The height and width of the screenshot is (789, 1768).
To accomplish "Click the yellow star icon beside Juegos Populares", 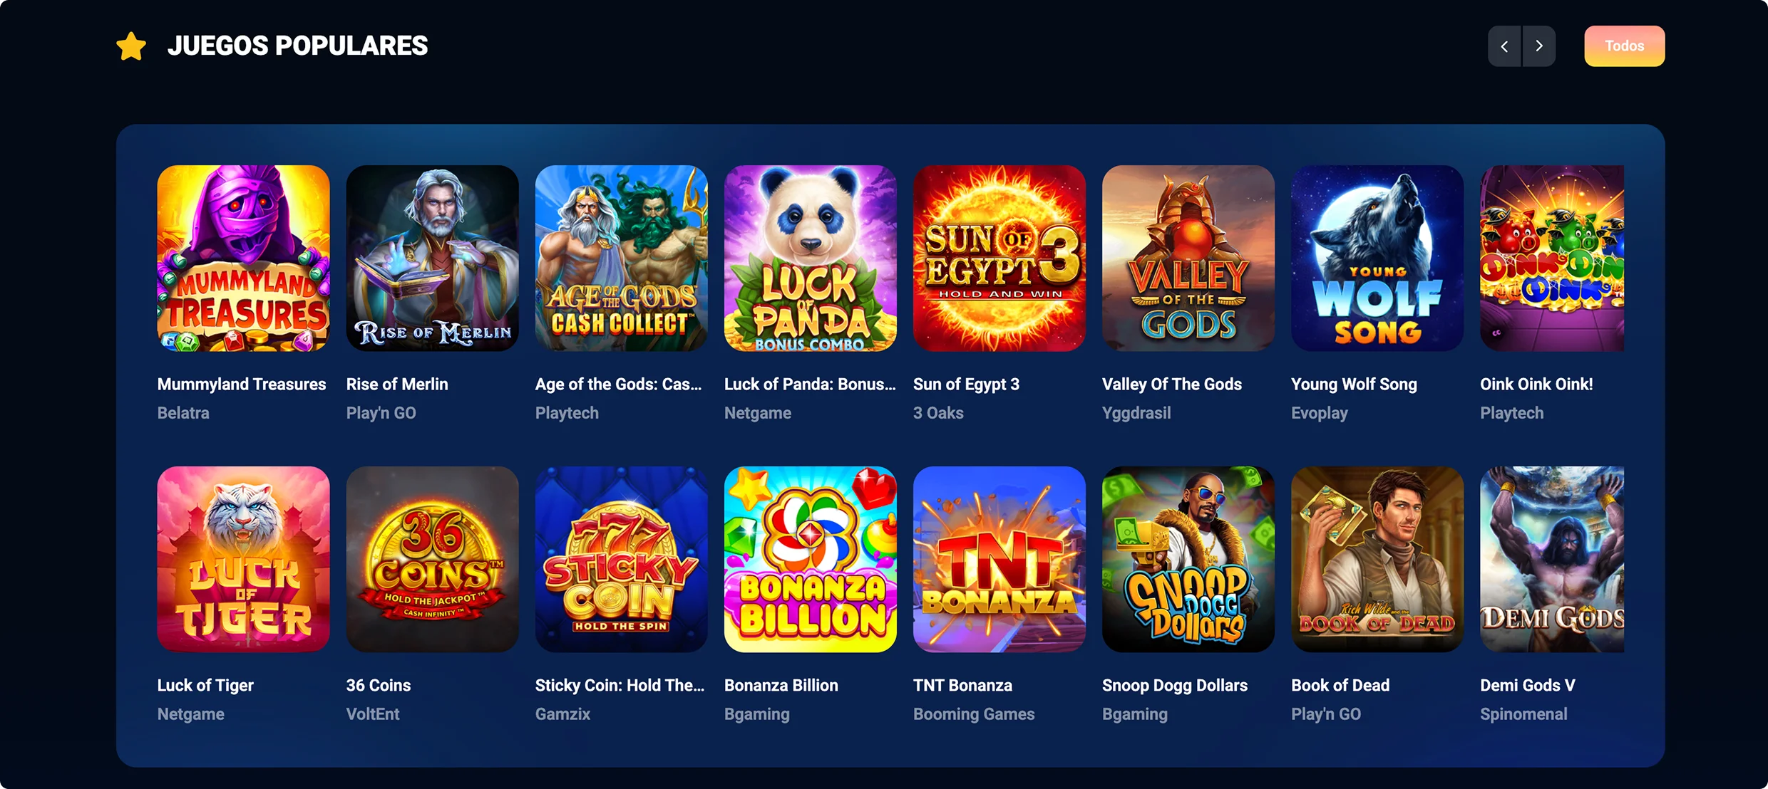I will (x=131, y=46).
